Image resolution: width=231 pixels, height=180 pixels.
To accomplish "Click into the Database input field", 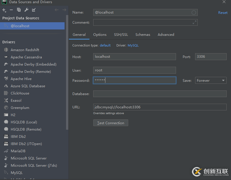I will 160,94.
